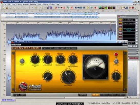
Task: Click the Stereo Enhancement knob
Action: pyautogui.click(x=73, y=59)
